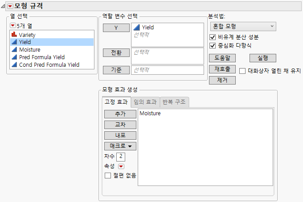This screenshot has height=202, width=303.
Task: Click the red triangle next to 모형 규격
Action: pyautogui.click(x=10, y=6)
